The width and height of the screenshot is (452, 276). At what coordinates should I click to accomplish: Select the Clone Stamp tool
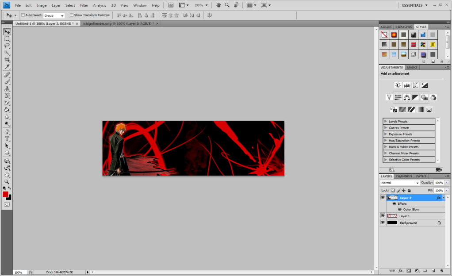tap(7, 89)
